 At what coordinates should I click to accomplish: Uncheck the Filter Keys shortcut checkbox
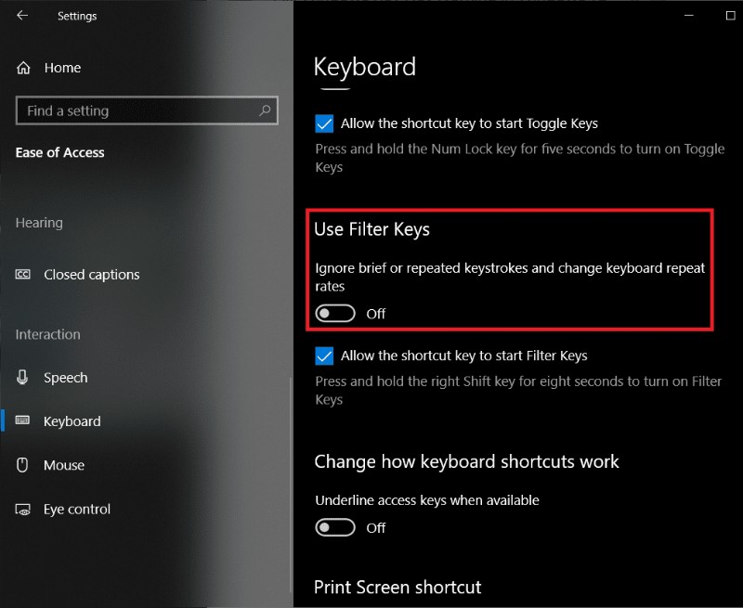326,356
